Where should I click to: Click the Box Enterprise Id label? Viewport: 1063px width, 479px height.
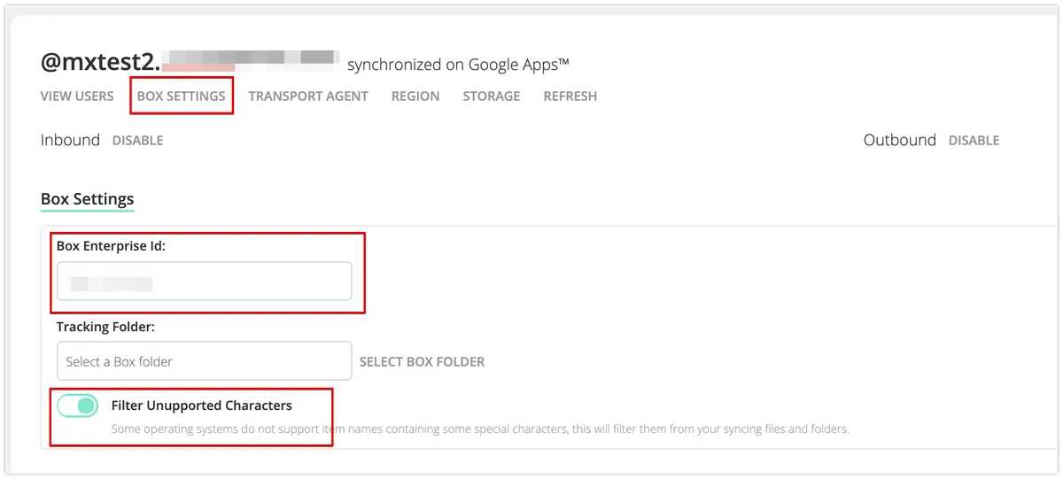[111, 246]
